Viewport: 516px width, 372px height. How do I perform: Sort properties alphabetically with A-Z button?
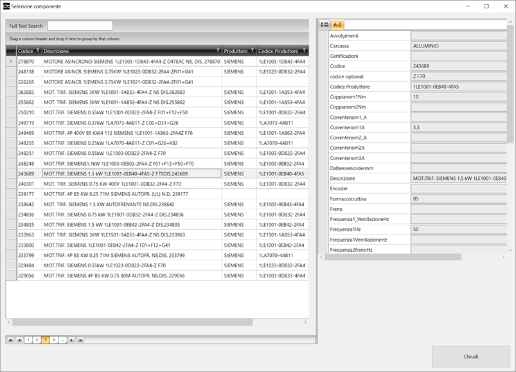(337, 24)
